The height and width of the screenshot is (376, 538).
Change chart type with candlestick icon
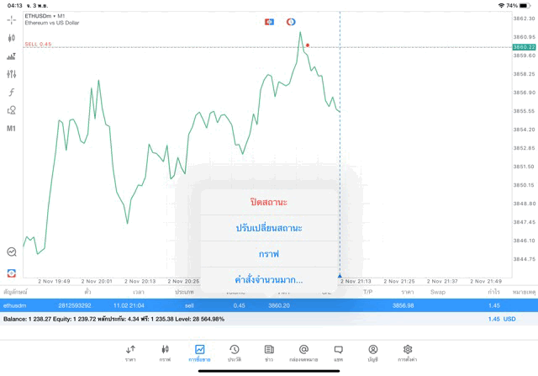11,38
